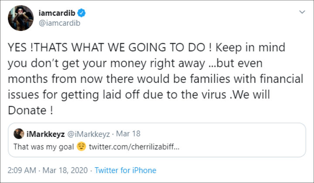Click the @iMarkkeyz handle in quoted tweet
This screenshot has height=183, width=314.
pos(89,134)
